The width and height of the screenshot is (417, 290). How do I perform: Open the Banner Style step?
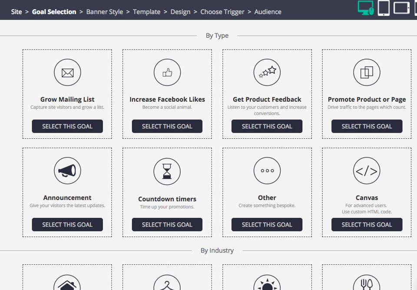tap(105, 12)
